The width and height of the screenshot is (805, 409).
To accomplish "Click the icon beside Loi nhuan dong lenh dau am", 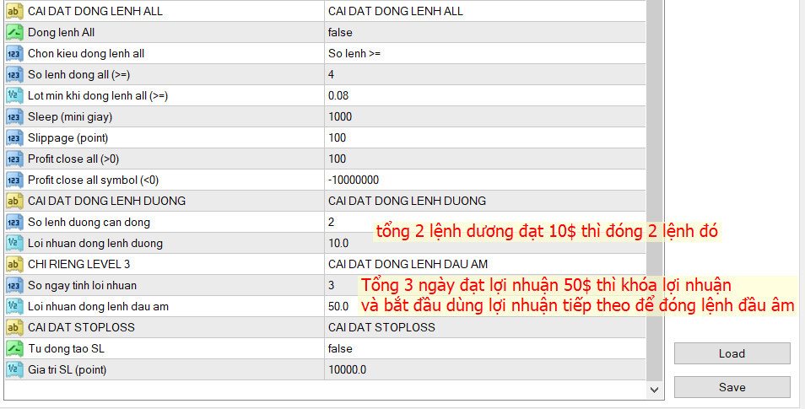I will click(14, 306).
